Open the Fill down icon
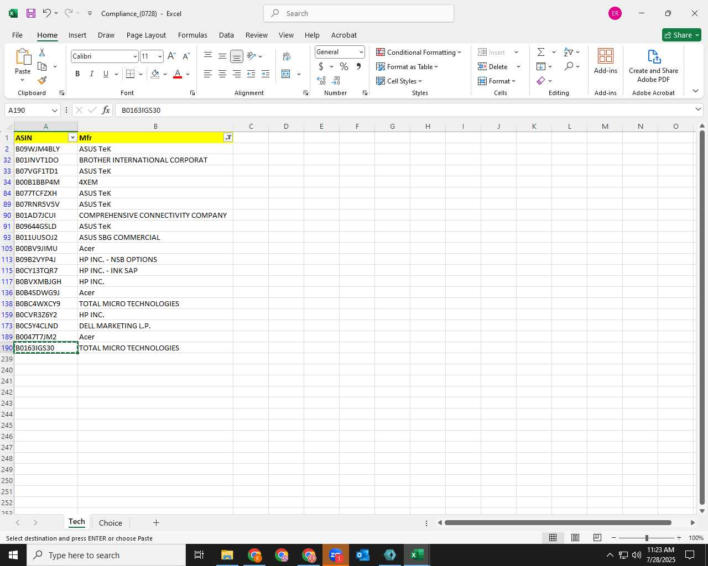 pos(541,66)
